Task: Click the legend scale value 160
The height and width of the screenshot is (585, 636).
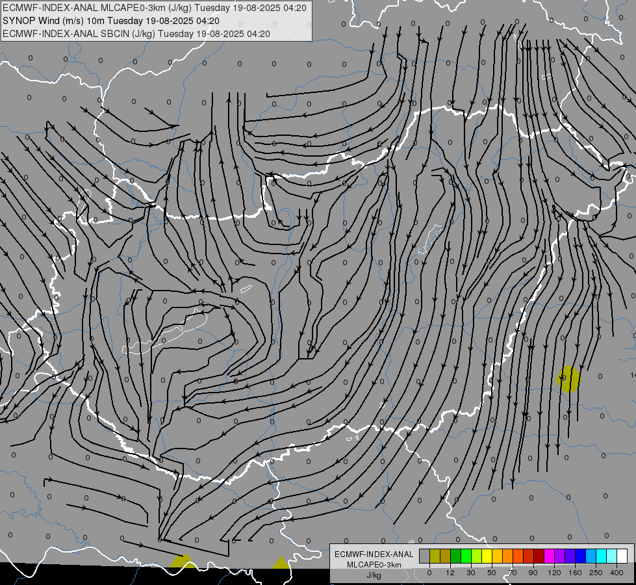Action: tap(575, 573)
